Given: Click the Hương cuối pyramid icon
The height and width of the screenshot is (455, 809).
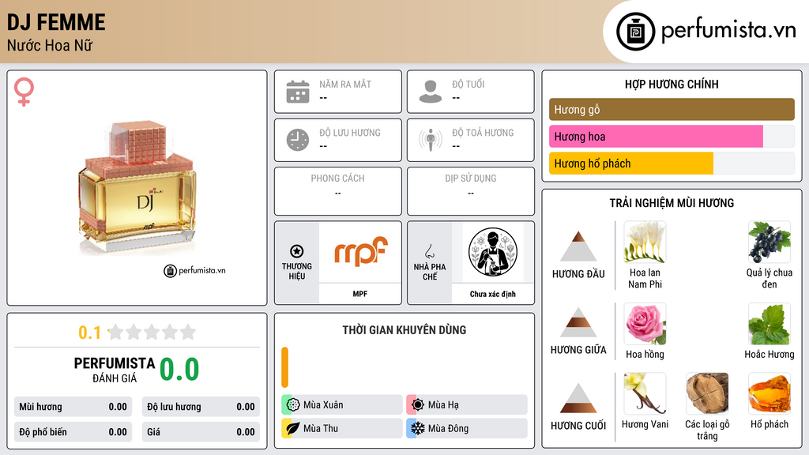Looking at the screenshot, I should tap(578, 398).
